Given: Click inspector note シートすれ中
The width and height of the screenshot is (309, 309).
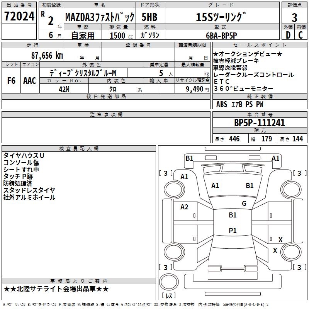Looking at the screenshot, I should tap(21, 170).
